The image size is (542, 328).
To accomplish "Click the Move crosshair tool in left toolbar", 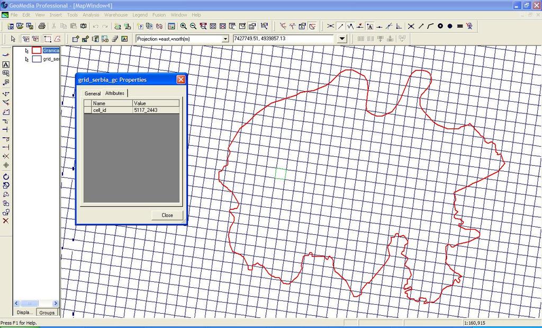I will click(6, 165).
